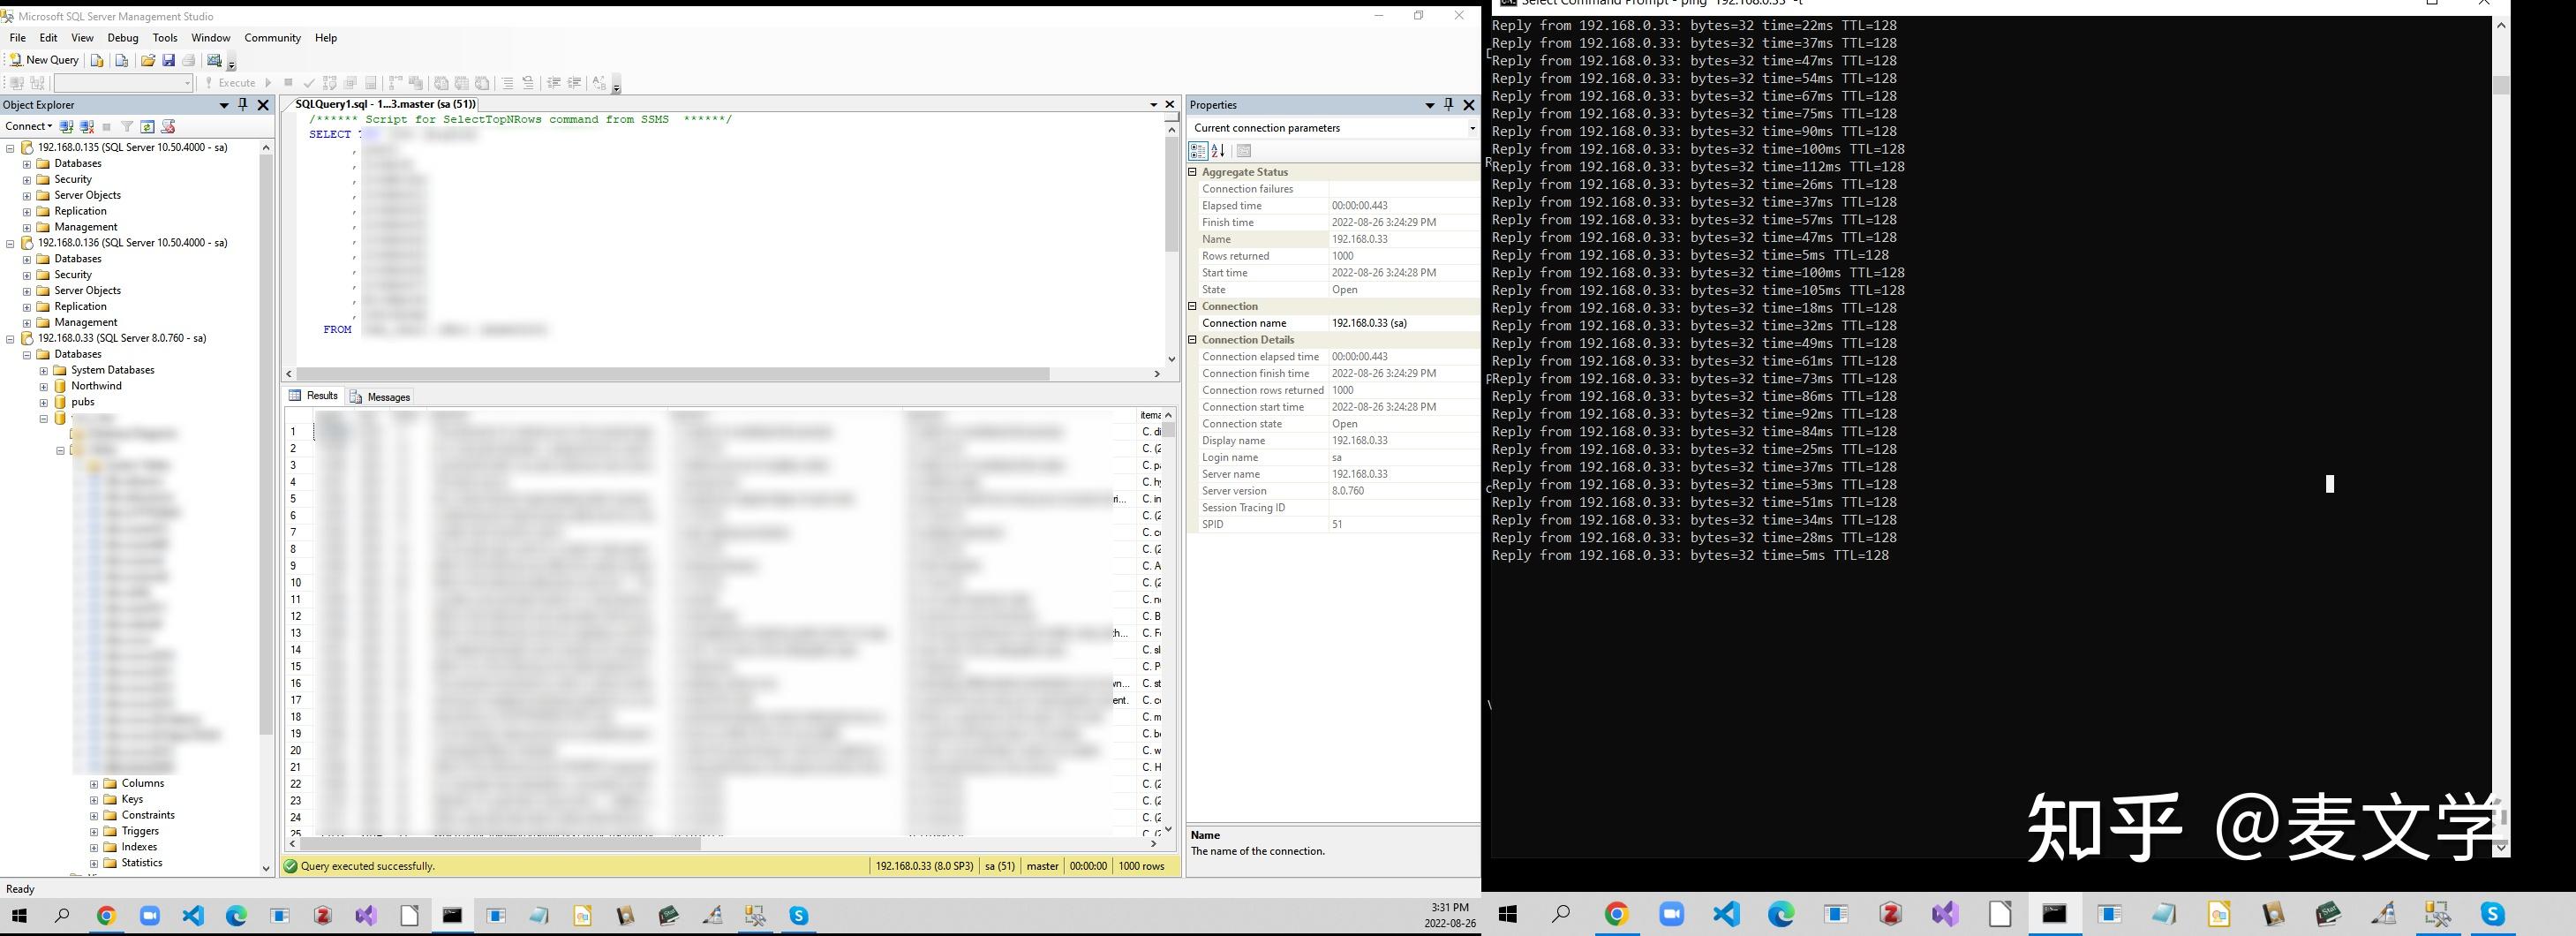The width and height of the screenshot is (2576, 936).
Task: Click the Open File toolbar icon
Action: point(149,62)
